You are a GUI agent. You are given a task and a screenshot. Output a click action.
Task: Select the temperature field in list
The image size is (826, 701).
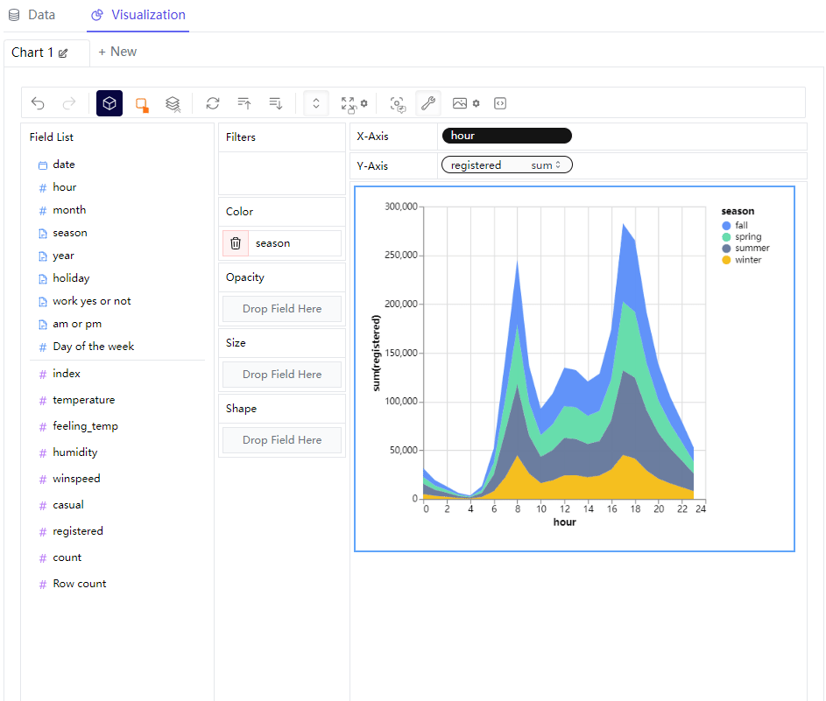[x=84, y=400]
